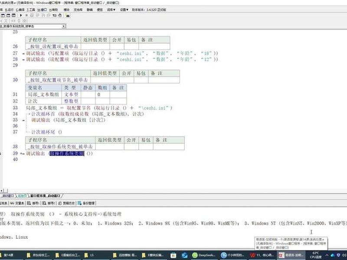Show hidden system tray icons chevron
This screenshot has height=260, width=347.
327,255
